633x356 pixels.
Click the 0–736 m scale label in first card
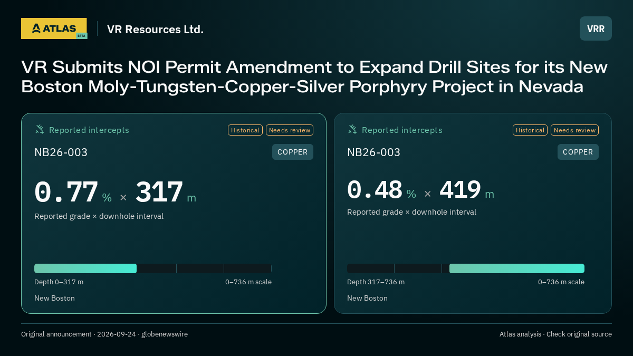(x=248, y=282)
